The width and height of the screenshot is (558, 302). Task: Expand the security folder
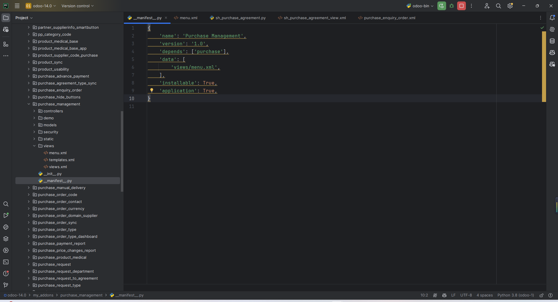[x=34, y=132]
